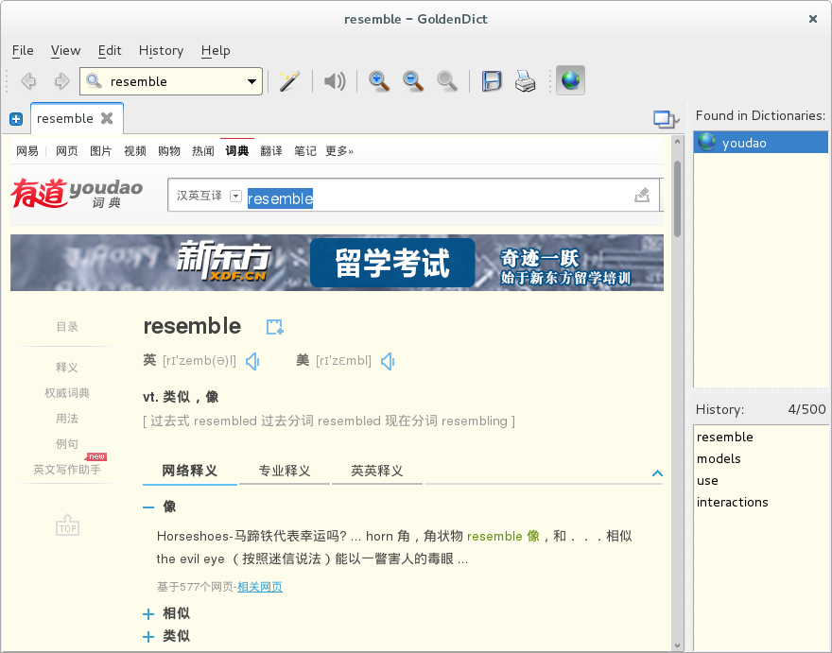The width and height of the screenshot is (832, 653).
Task: Click the TOP back-to-top icon
Action: [x=67, y=525]
